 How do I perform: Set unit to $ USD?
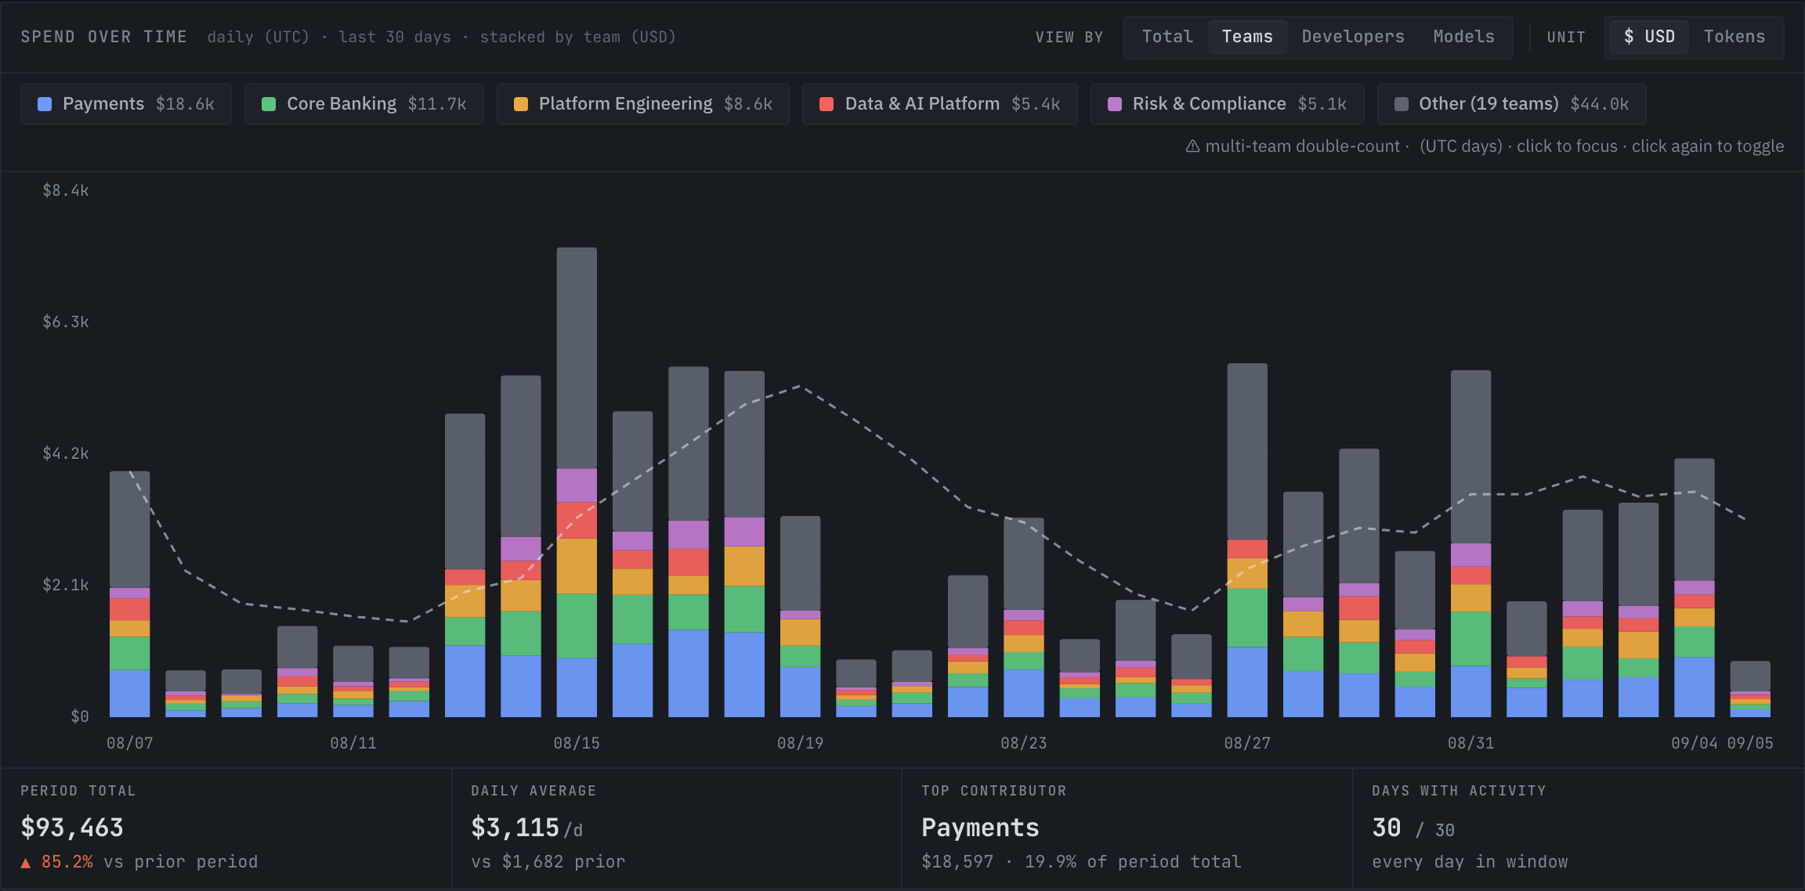(1649, 37)
